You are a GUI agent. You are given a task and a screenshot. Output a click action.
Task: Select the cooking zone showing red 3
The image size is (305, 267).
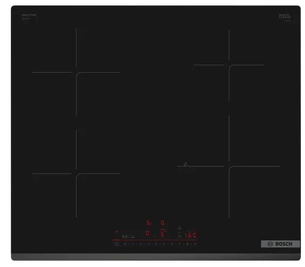click(x=148, y=223)
